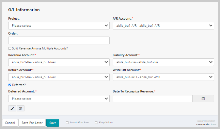Check the Keep Values option
Screen dimensions: 220x129
(x=96, y=123)
